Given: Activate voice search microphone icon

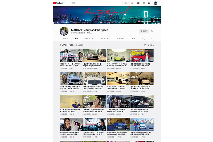Looking at the screenshot, I should click(132, 3).
